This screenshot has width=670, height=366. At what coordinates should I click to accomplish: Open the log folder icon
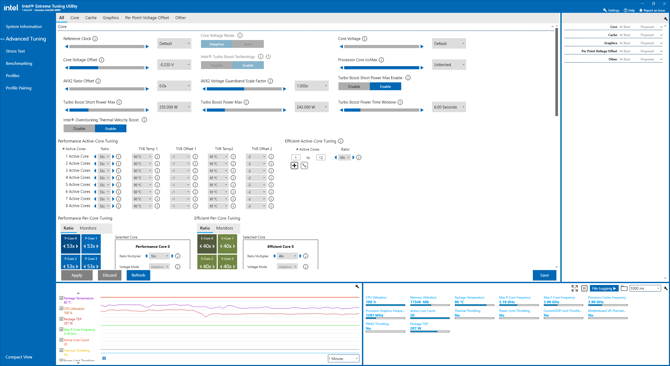click(x=624, y=288)
